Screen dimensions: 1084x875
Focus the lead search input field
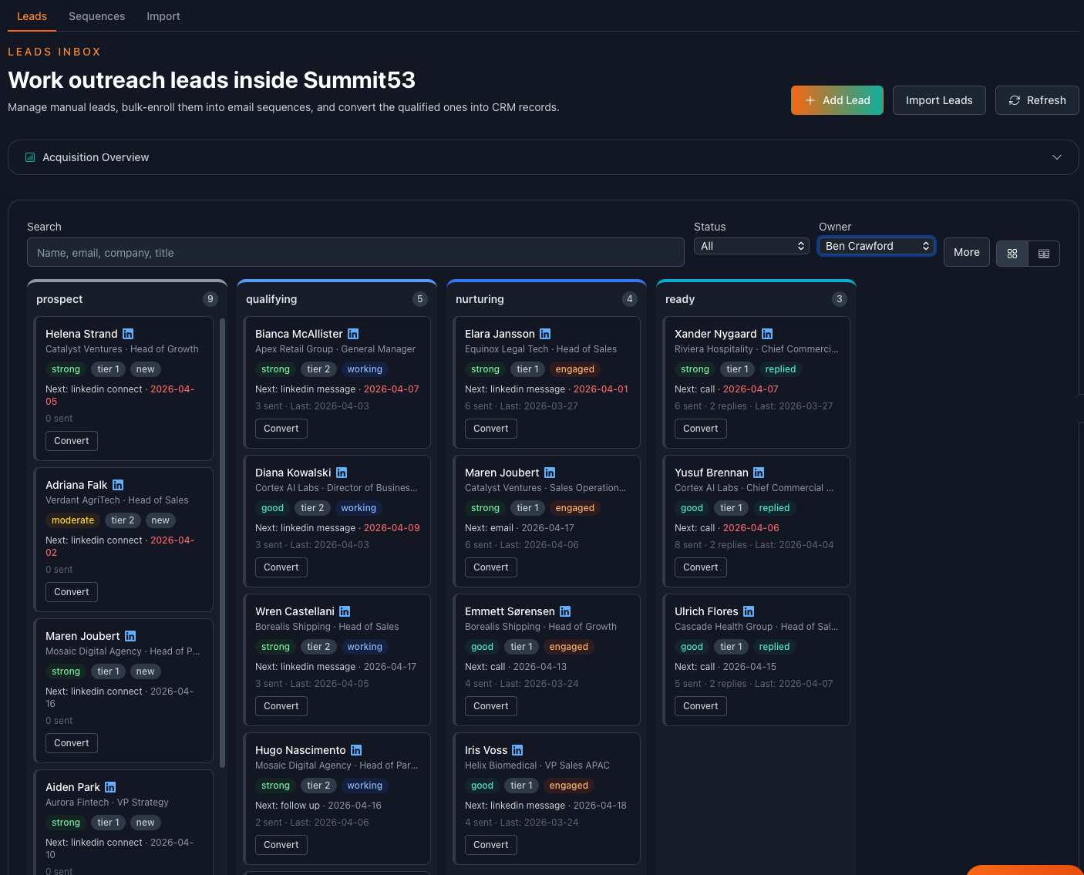(355, 253)
